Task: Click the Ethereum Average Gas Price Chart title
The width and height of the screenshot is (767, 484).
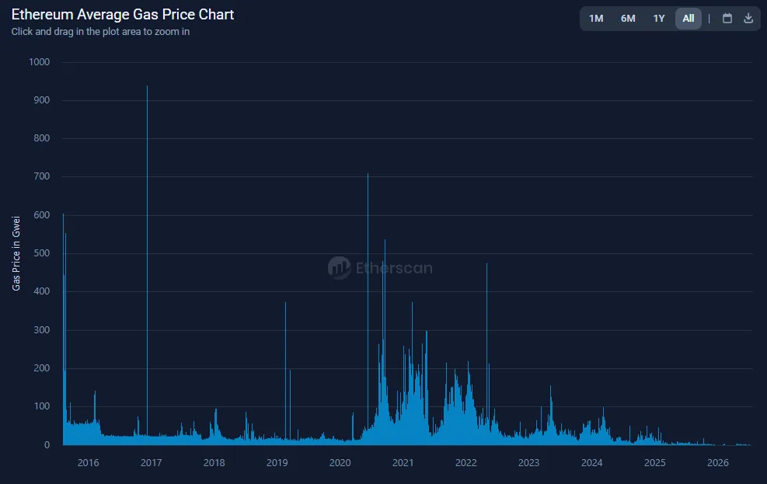Action: click(123, 15)
